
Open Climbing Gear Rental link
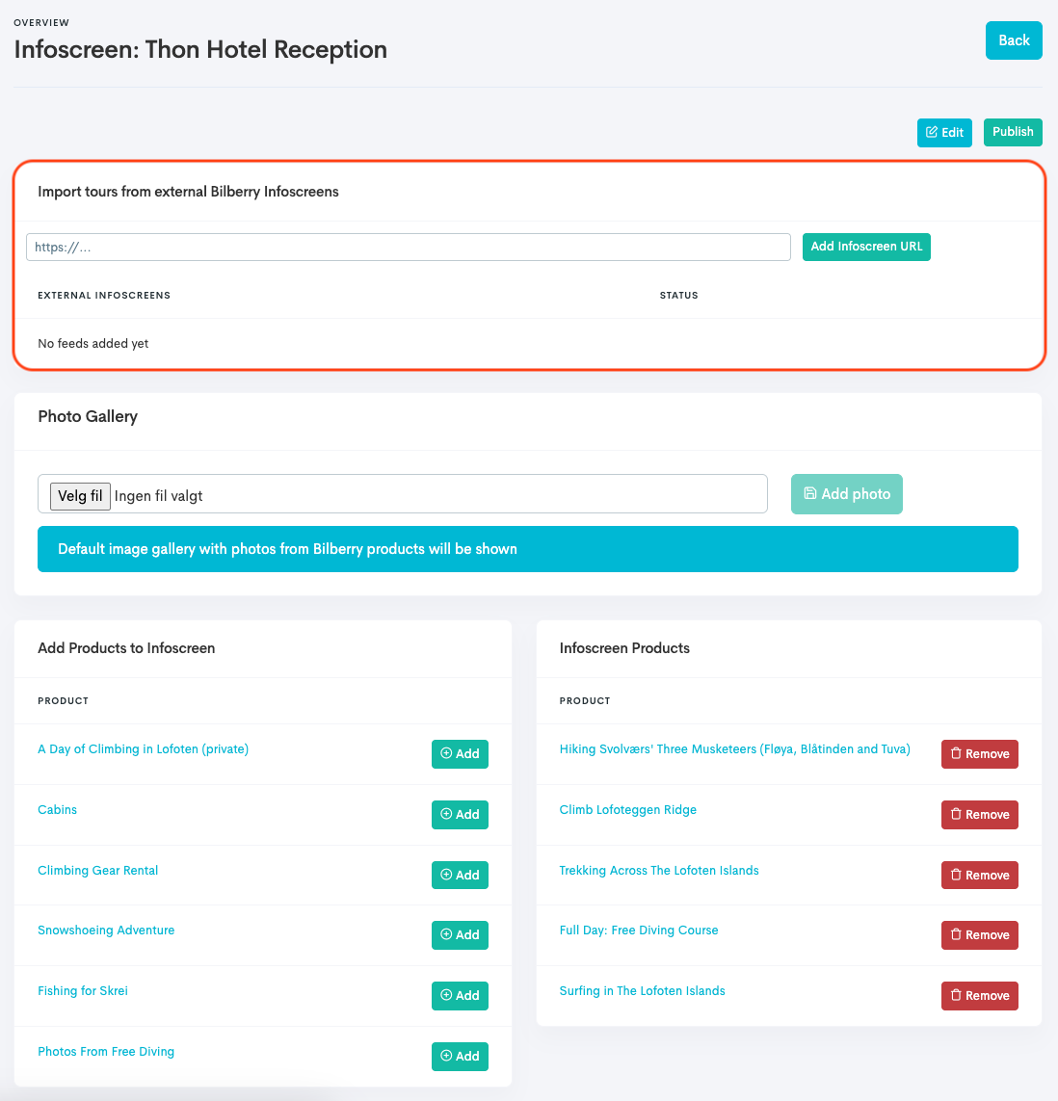(x=97, y=871)
